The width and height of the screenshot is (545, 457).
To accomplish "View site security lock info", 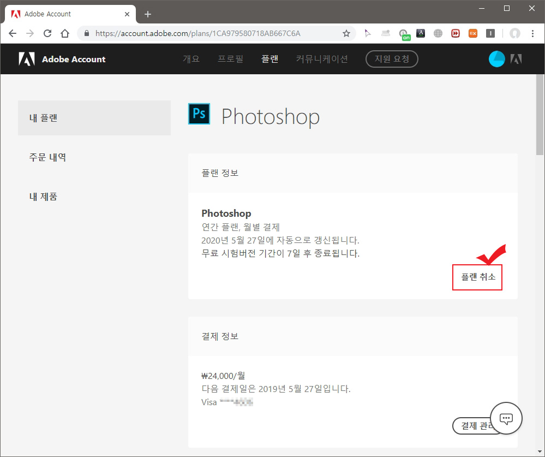I will (x=87, y=33).
